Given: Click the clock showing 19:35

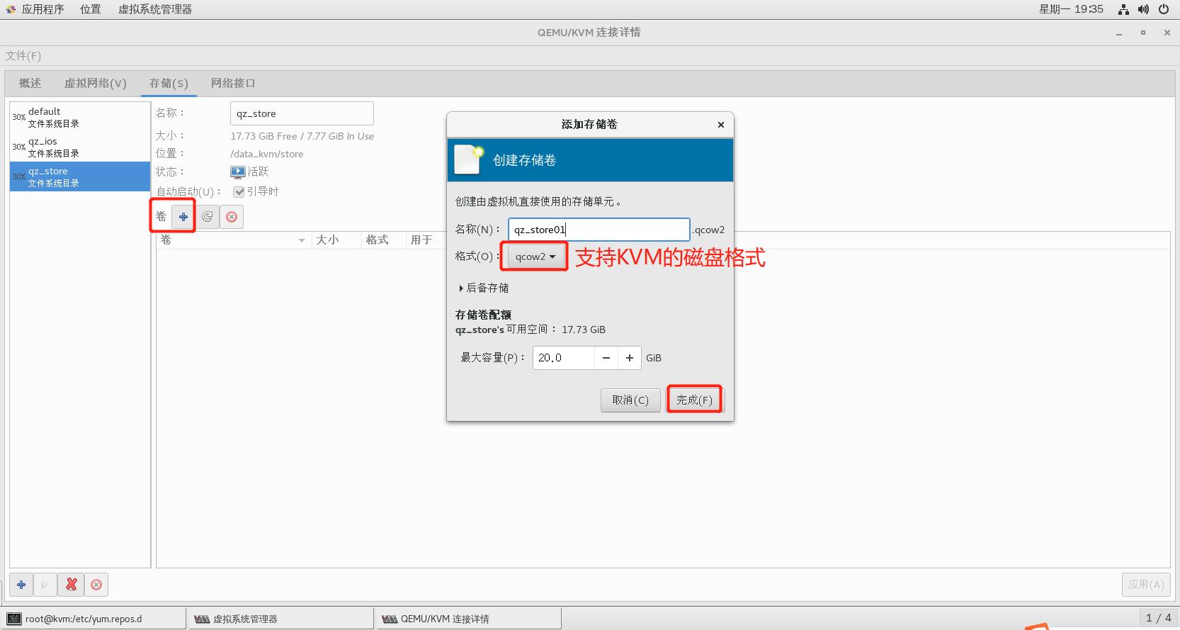Looking at the screenshot, I should coord(1071,9).
